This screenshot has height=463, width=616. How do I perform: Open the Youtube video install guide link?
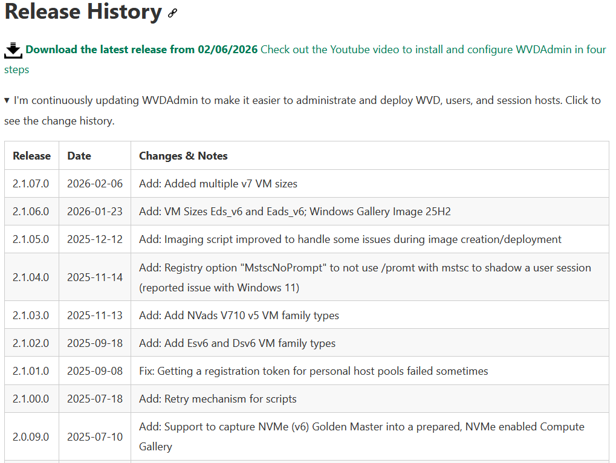point(433,50)
